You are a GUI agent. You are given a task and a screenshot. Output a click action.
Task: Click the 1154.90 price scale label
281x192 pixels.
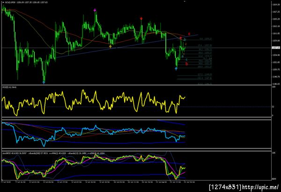(x=276, y=55)
